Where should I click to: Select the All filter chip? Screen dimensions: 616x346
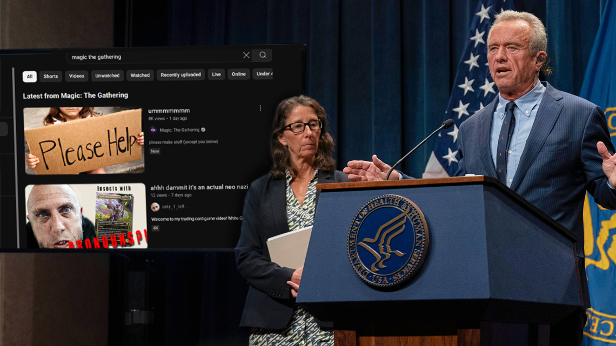pyautogui.click(x=30, y=76)
